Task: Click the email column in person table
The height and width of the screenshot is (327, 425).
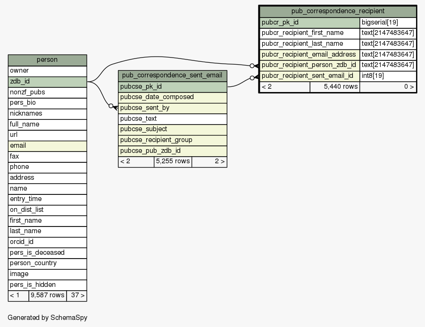Action: click(47, 146)
